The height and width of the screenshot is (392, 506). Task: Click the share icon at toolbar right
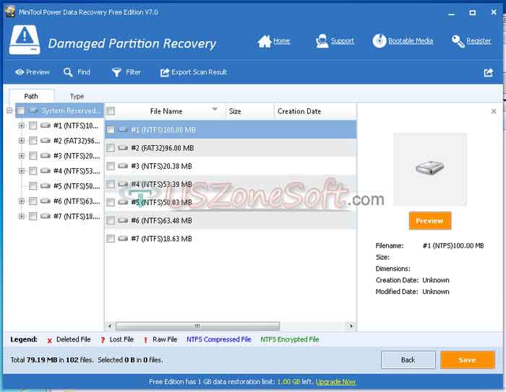pos(489,72)
